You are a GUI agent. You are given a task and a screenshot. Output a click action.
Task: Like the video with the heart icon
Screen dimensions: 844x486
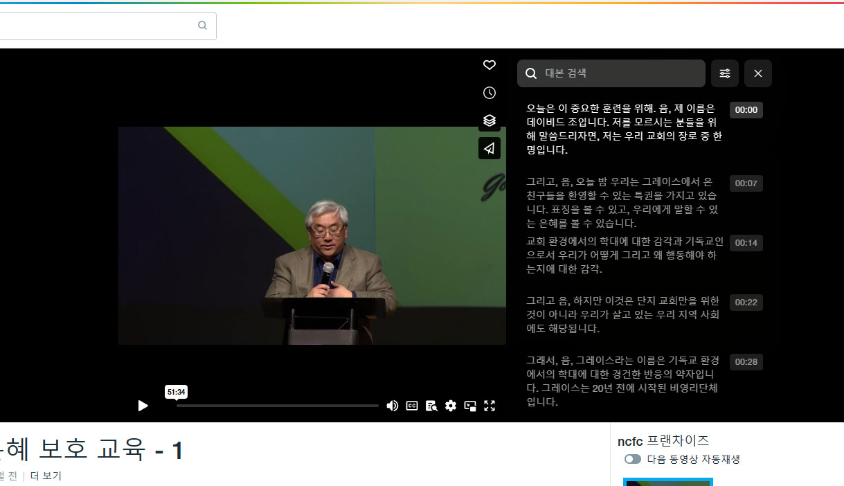[490, 65]
